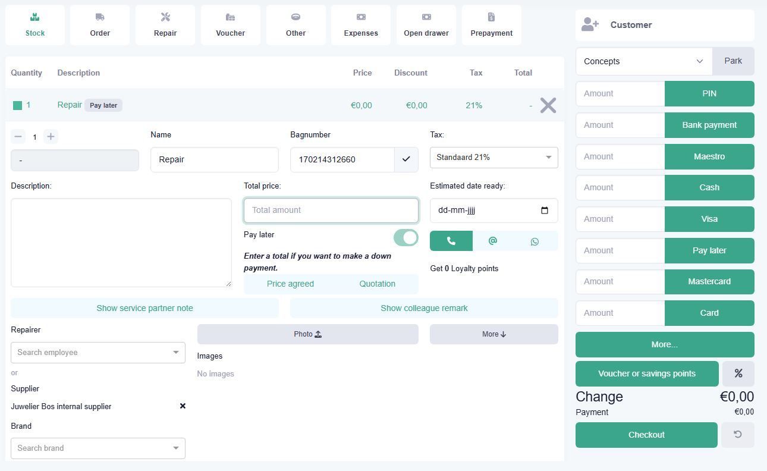Focus the Maestro amount field
The width and height of the screenshot is (767, 471).
[620, 156]
